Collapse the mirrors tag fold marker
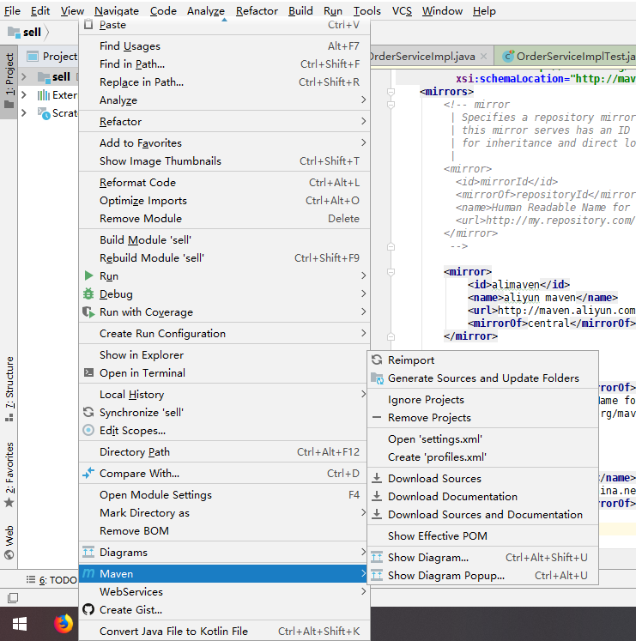The image size is (636, 641). point(389,90)
